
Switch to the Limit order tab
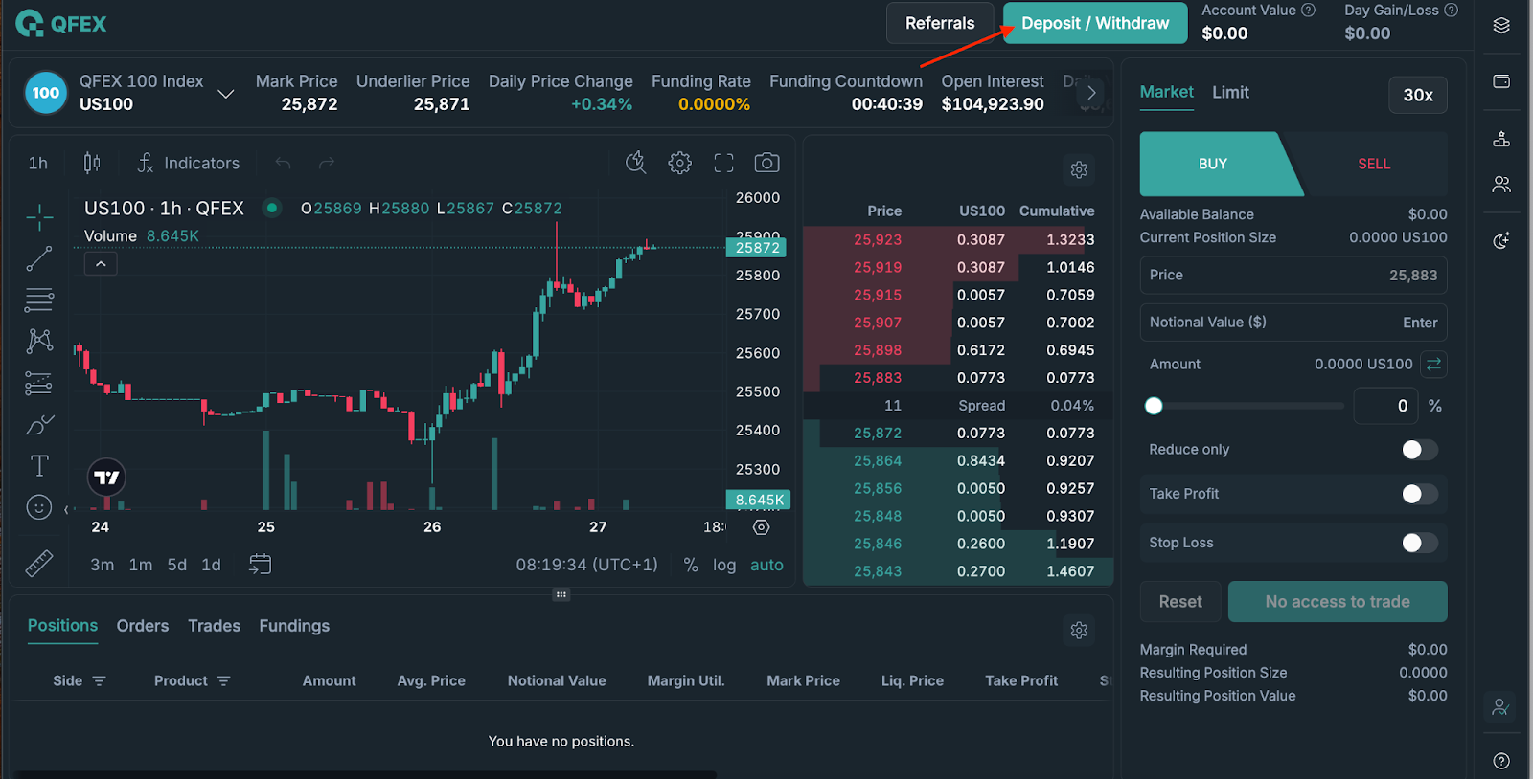[x=1230, y=92]
